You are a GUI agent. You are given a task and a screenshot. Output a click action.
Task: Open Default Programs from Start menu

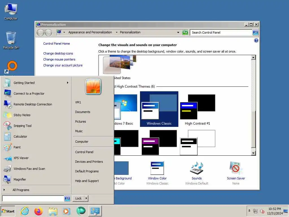click(x=87, y=171)
